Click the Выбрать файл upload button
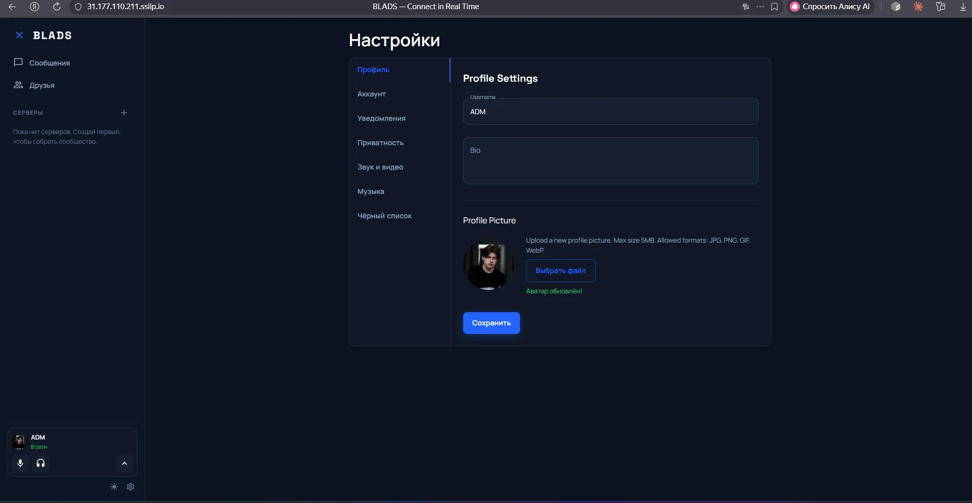The image size is (972, 503). click(x=561, y=271)
